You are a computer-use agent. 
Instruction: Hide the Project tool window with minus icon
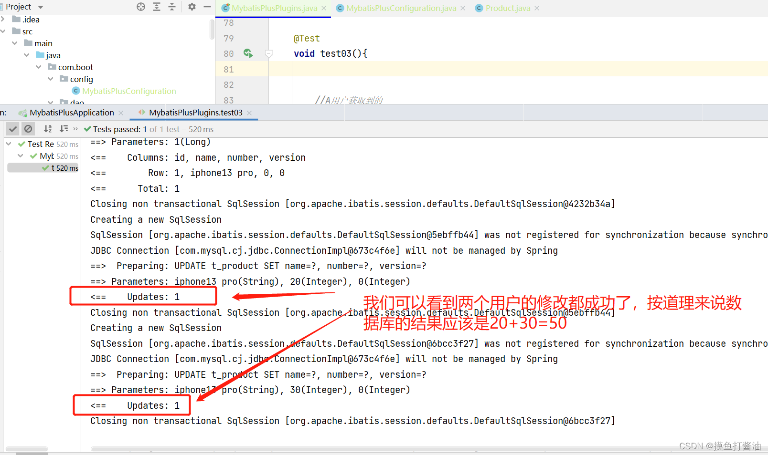[x=207, y=7]
